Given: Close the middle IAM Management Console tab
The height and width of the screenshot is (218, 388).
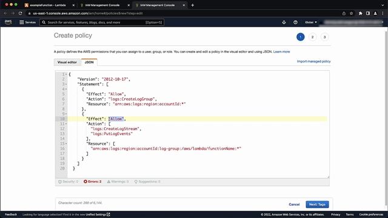Looking at the screenshot, I should pyautogui.click(x=129, y=5).
